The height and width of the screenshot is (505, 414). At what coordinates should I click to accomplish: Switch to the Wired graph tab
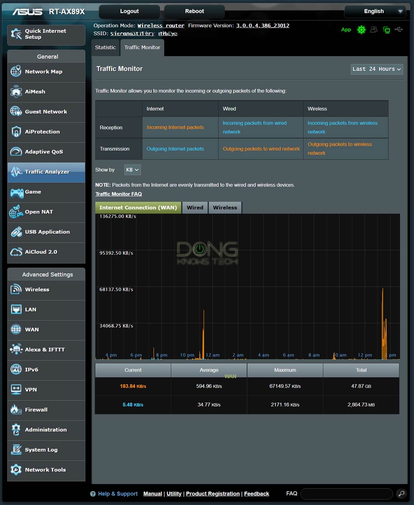click(x=195, y=208)
